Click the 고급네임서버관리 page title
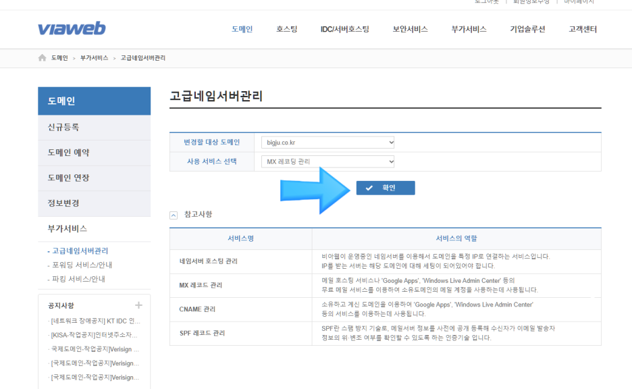 point(216,96)
